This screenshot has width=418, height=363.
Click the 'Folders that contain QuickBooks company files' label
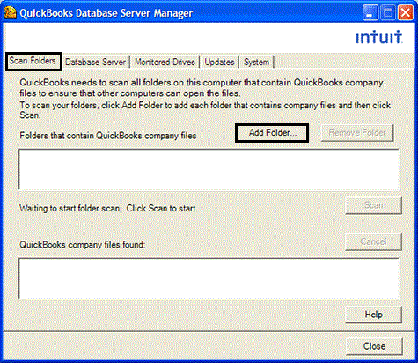tap(108, 136)
